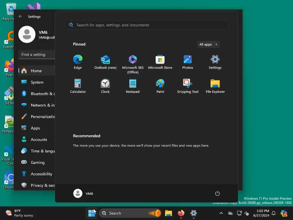This screenshot has width=293, height=220.
Task: Open File Explorer from pinned apps
Action: tap(215, 86)
